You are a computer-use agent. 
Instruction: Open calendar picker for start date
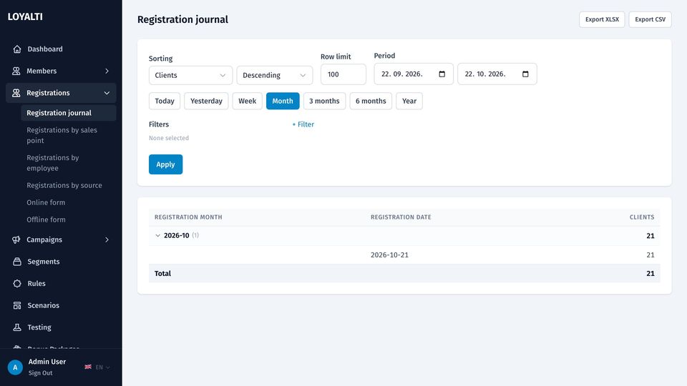coord(442,74)
